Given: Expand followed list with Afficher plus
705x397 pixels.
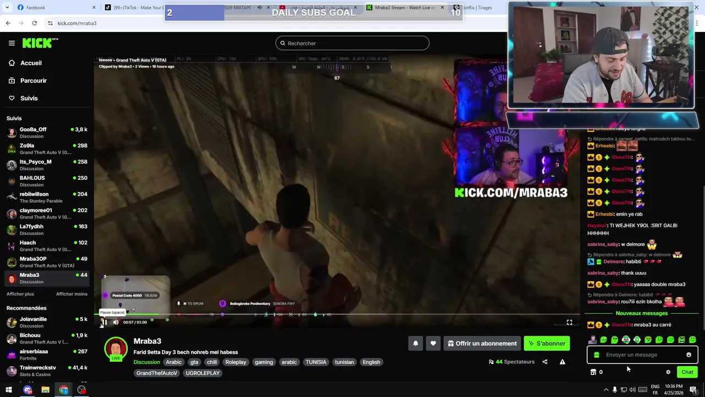Looking at the screenshot, I should click(x=20, y=294).
